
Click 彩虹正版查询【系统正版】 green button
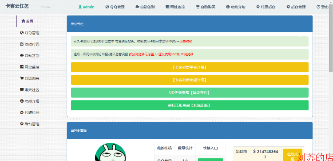(190, 105)
